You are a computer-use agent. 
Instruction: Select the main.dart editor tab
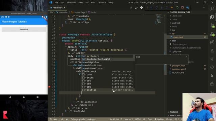58,8
